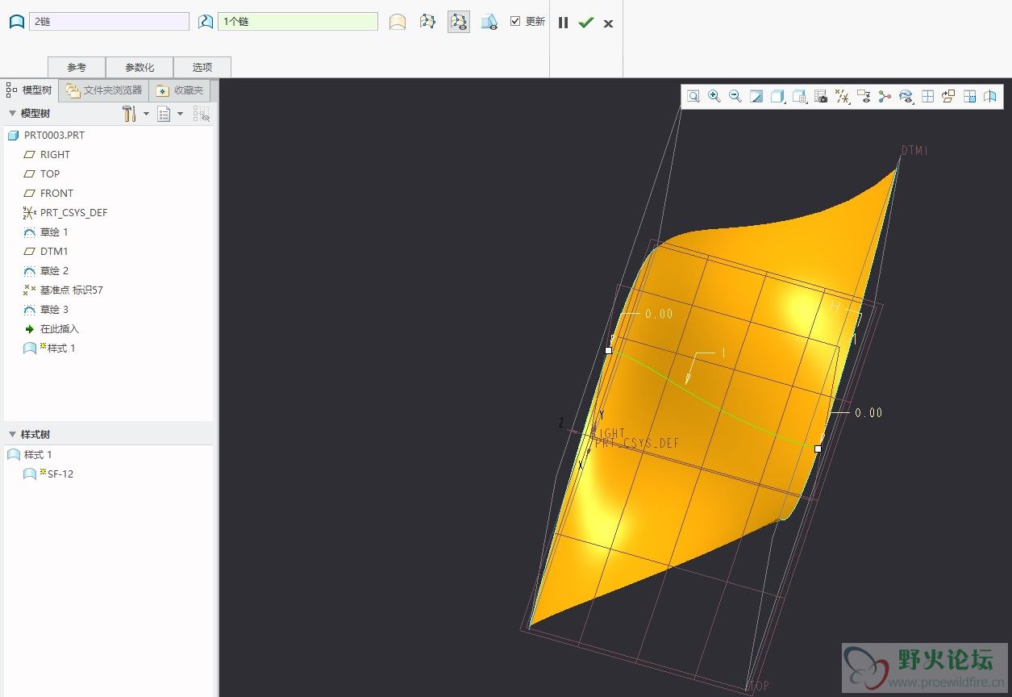Screen dimensions: 1012x697
Task: Pause the feature with pause button
Action: (564, 23)
